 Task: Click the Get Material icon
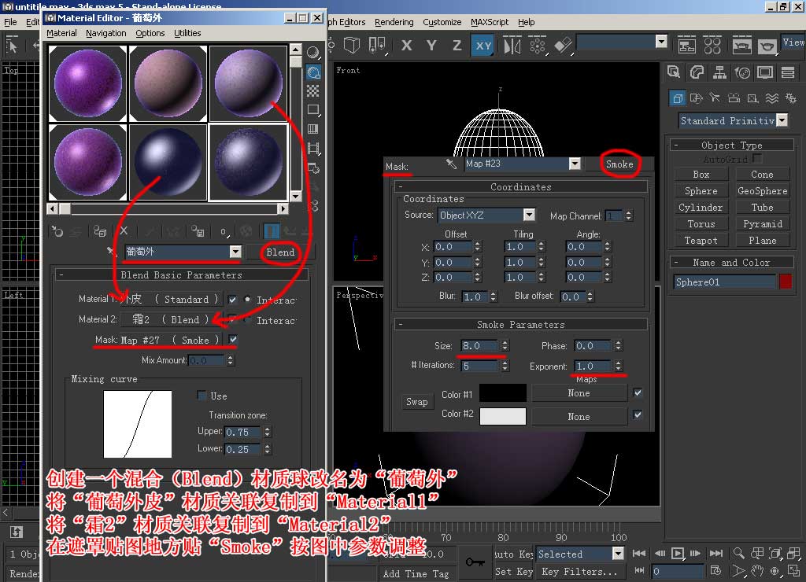57,232
